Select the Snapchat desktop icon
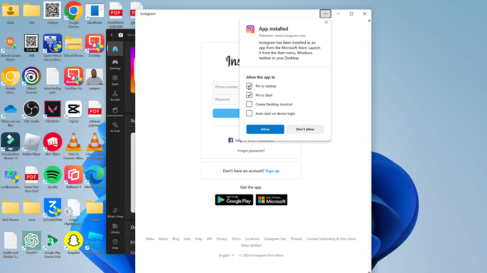Screen dimensions: 487x273 pos(74,243)
